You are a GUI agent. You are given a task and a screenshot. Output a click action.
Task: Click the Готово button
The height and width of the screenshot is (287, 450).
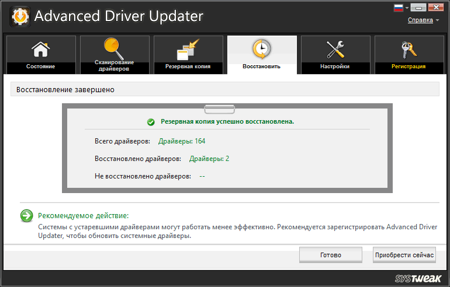coord(331,255)
